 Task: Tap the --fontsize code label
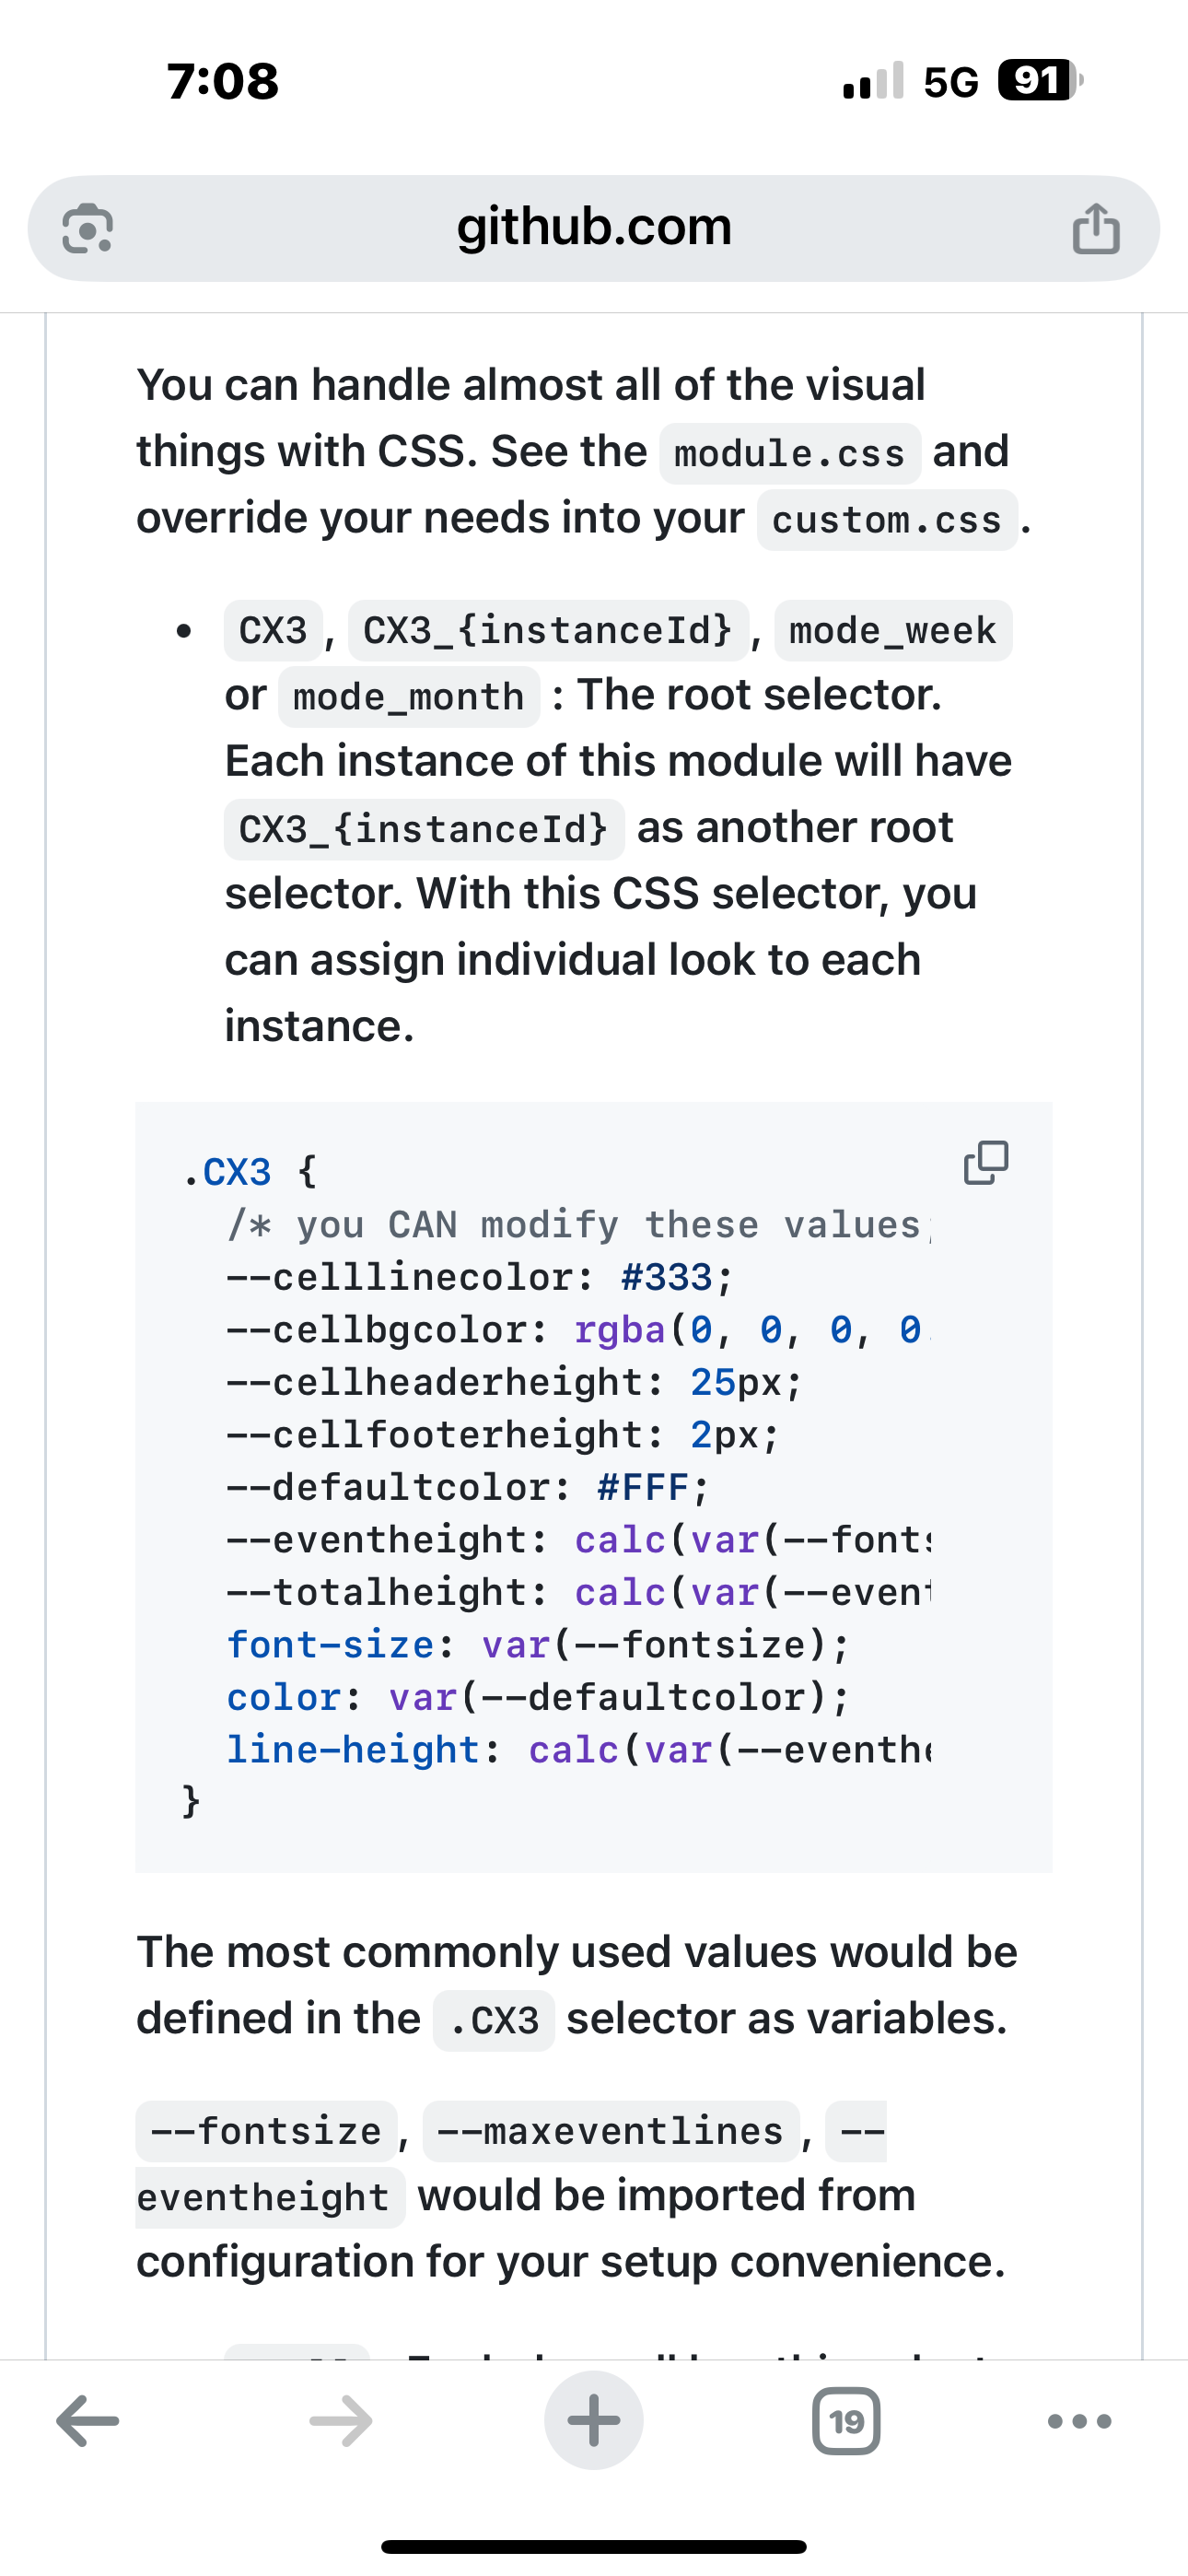pyautogui.click(x=266, y=2131)
